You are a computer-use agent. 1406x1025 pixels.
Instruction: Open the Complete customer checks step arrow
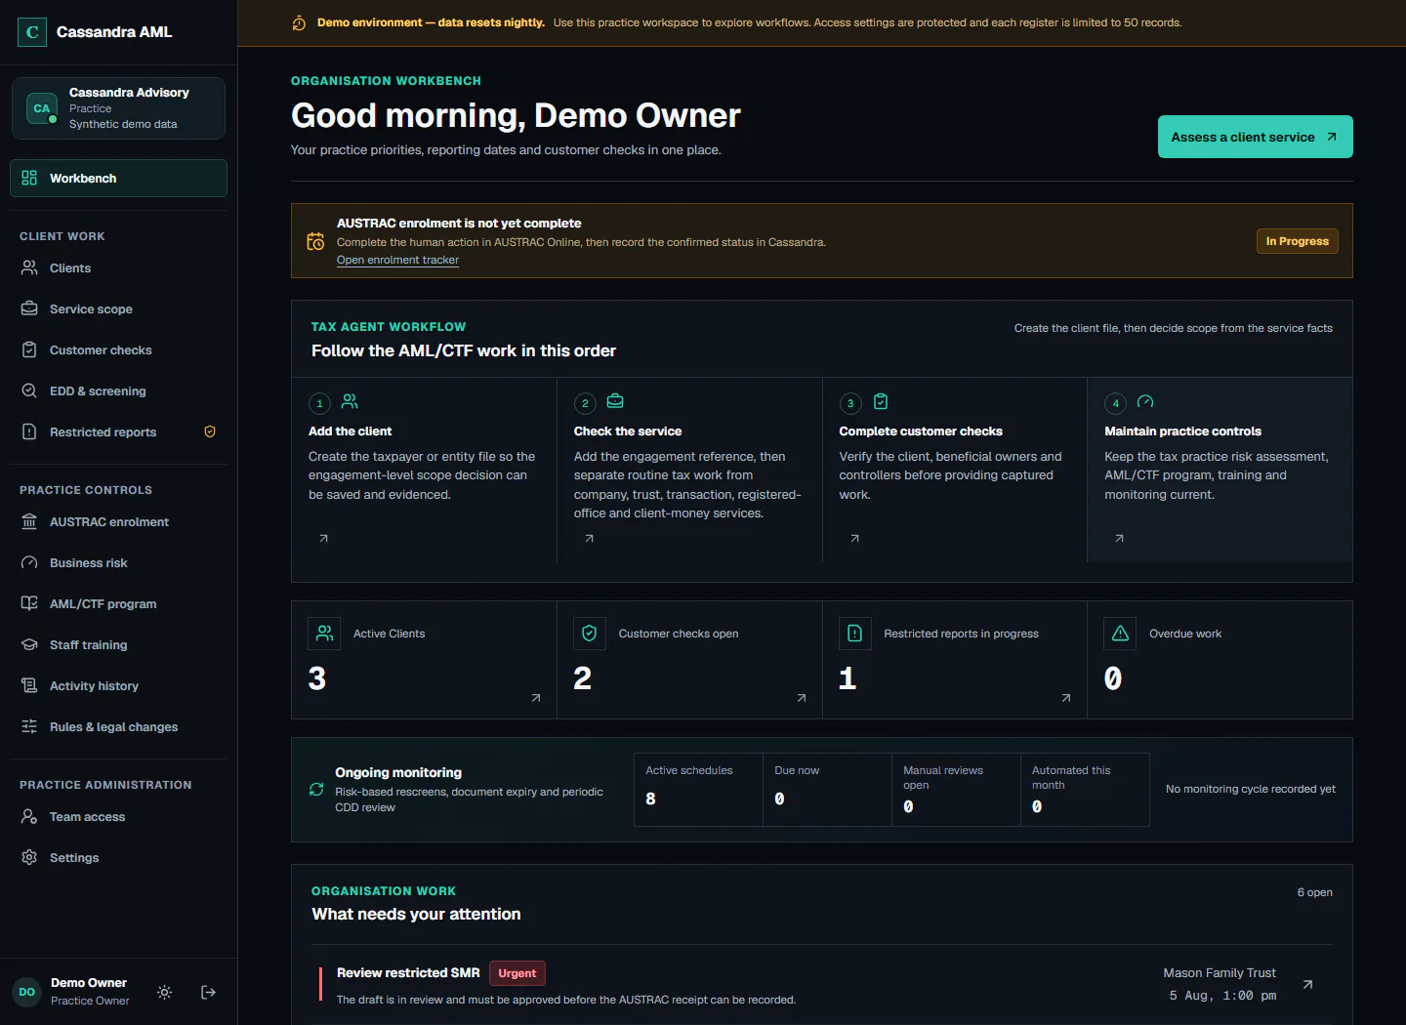854,539
